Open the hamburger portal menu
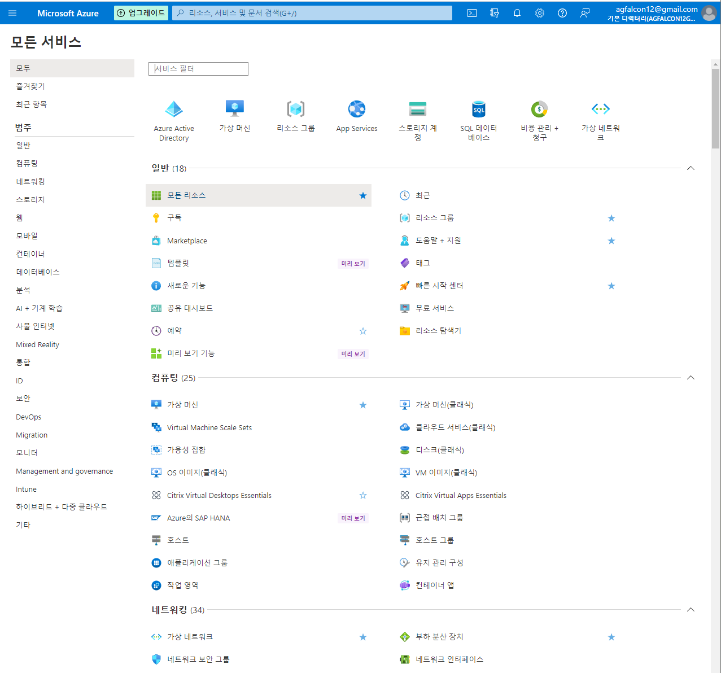The image size is (721, 673). pyautogui.click(x=12, y=13)
